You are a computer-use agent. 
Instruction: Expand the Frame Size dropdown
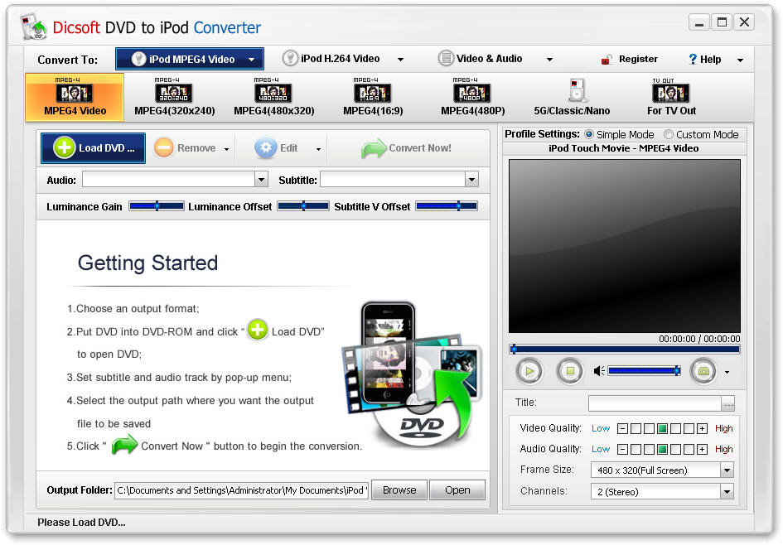click(x=727, y=470)
